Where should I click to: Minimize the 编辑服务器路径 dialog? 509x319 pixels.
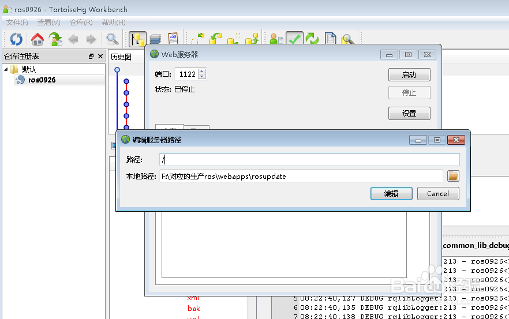[x=418, y=140]
